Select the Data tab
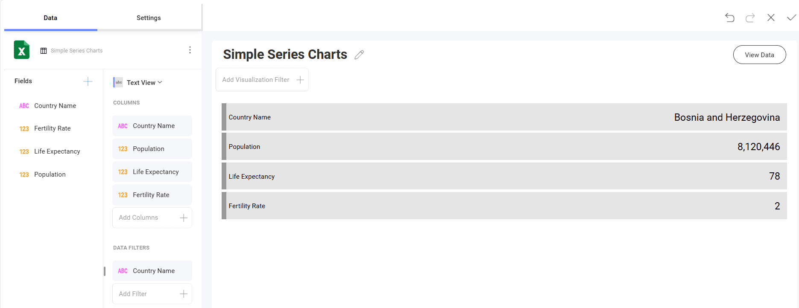This screenshot has width=799, height=308. pos(50,18)
